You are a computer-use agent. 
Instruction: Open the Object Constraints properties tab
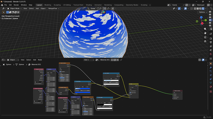211,79
